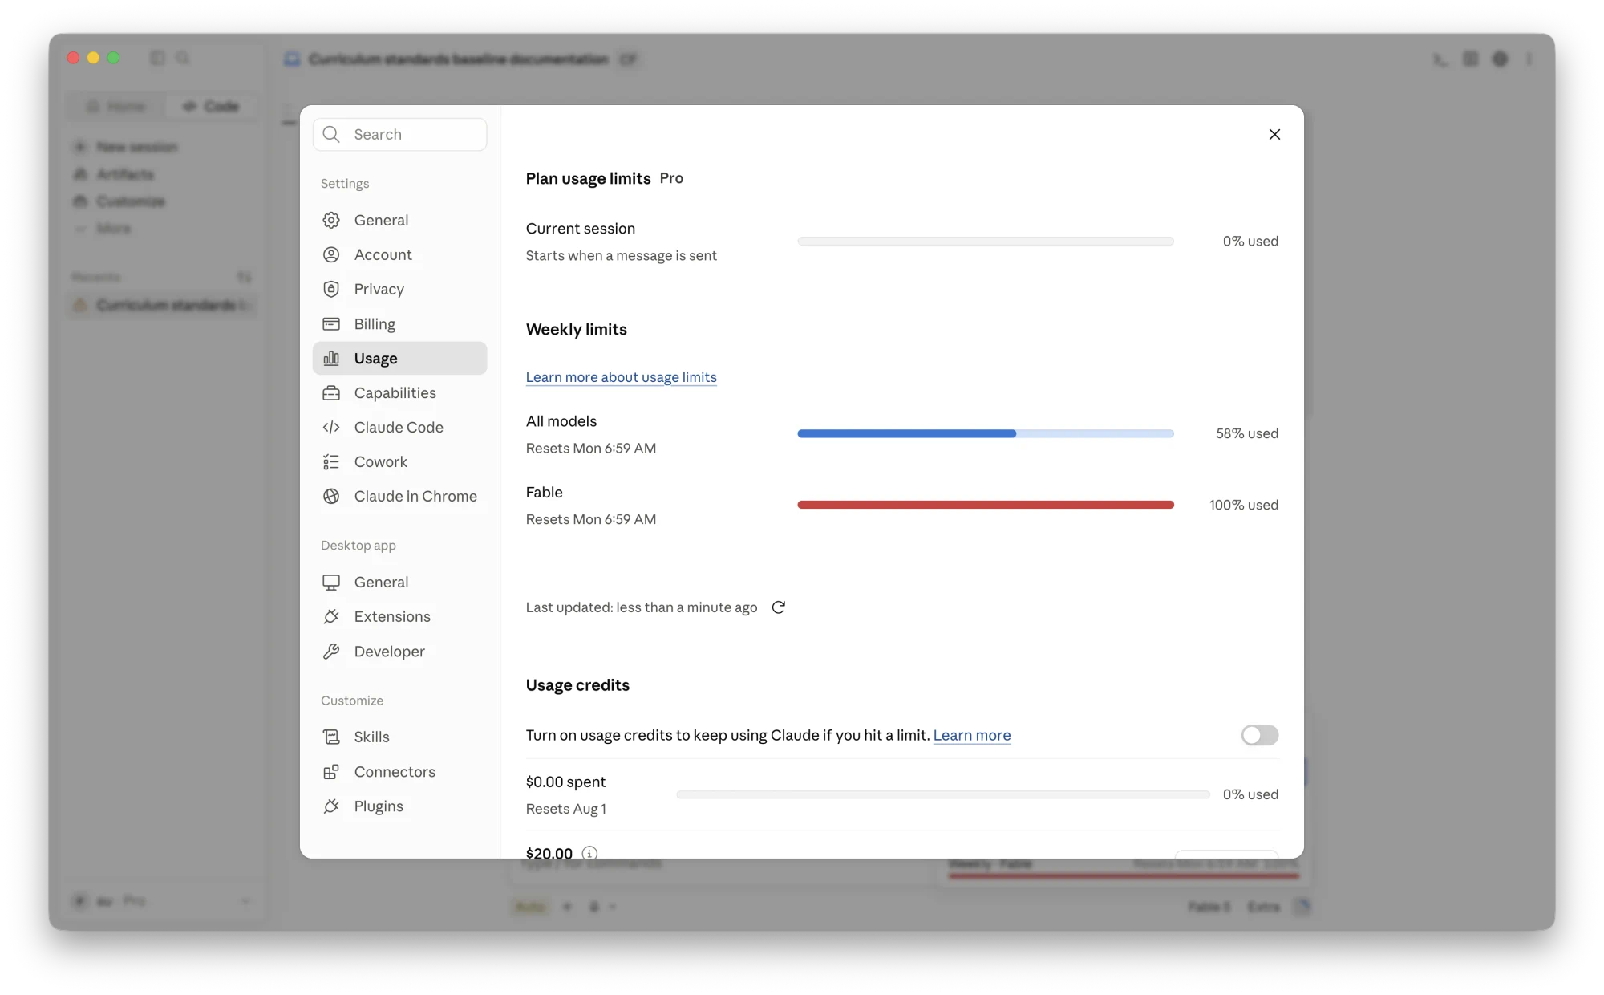Viewport: 1604px width, 995px height.
Task: Click the "Weekly limits" heading
Action: pos(576,329)
